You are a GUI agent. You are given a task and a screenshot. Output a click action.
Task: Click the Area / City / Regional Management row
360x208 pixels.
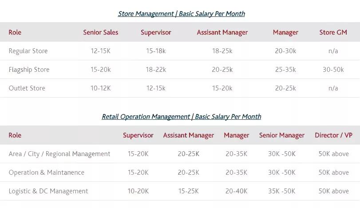[59, 154]
